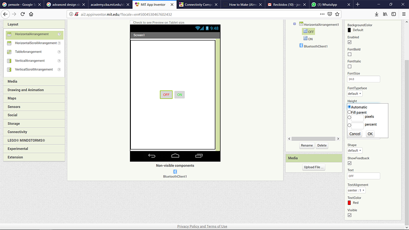Switch to the Recibidos Gmail tab

287,4
